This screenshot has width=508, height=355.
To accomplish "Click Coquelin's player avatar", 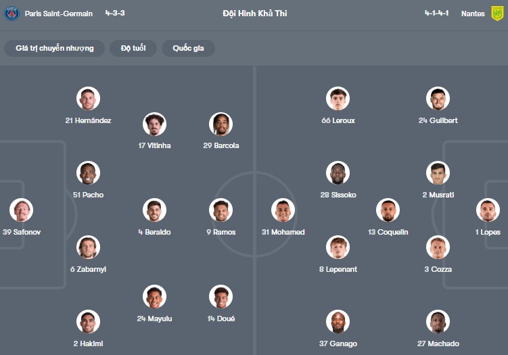I will [388, 210].
